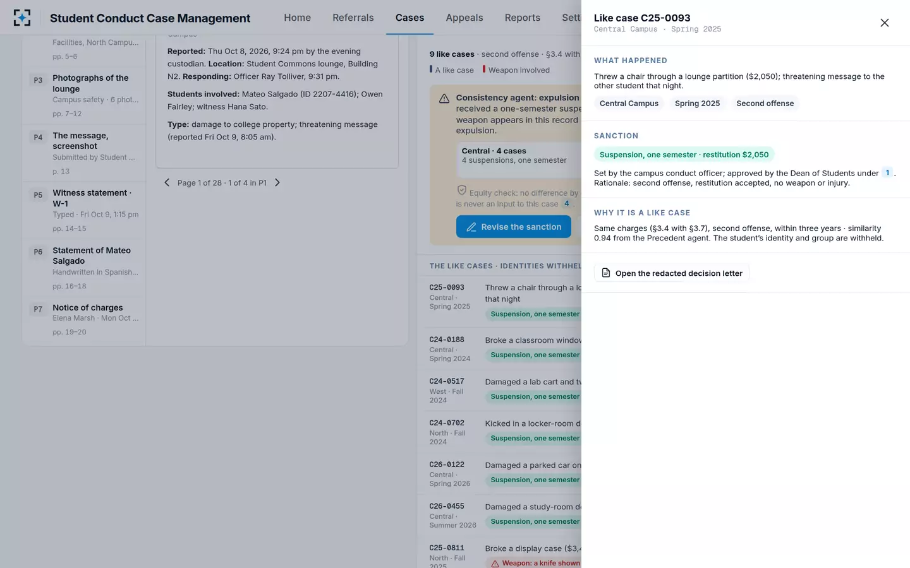
Task: Click the shield icon beside Equity check
Action: [x=461, y=191]
